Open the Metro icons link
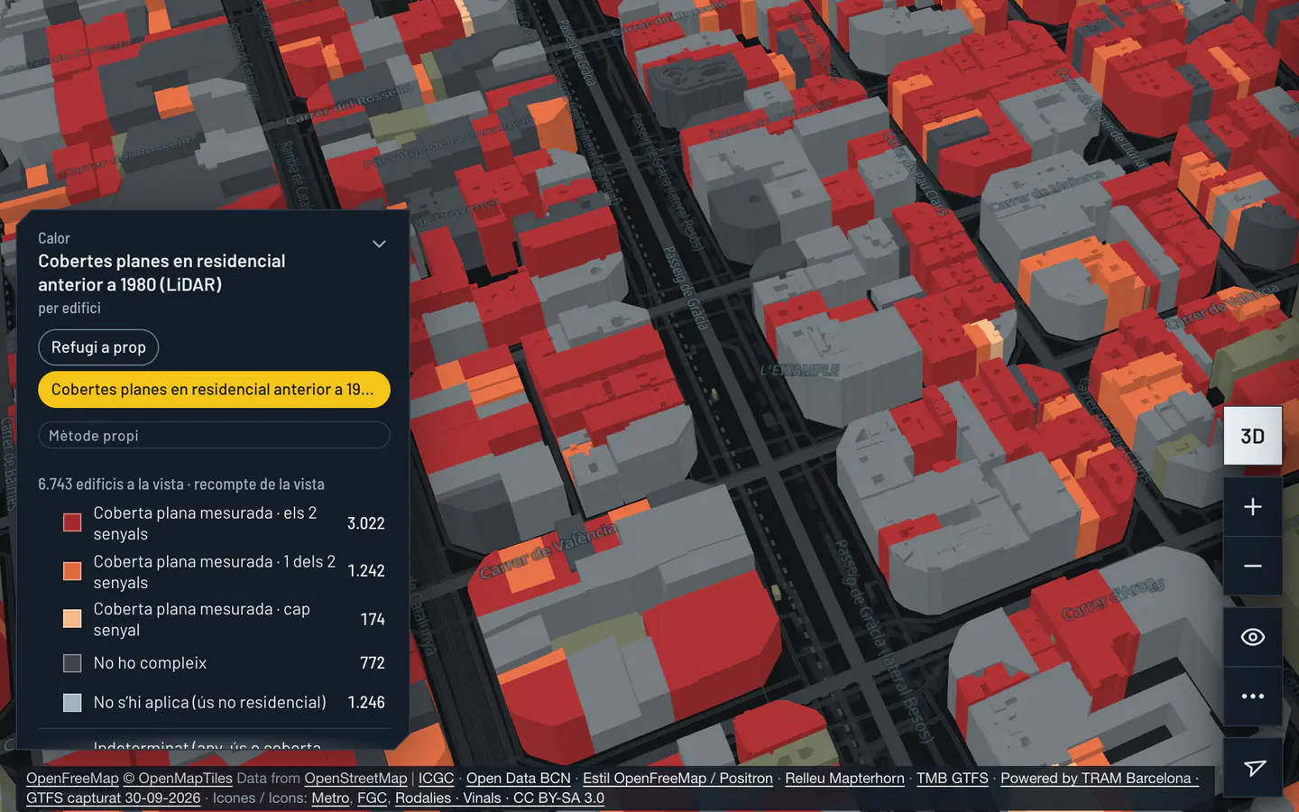This screenshot has height=812, width=1299. [330, 798]
